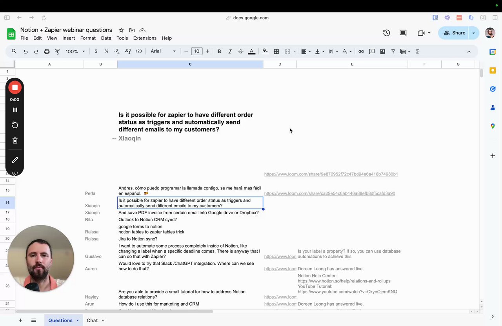
Task: Format selection as percent
Action: [x=107, y=51]
